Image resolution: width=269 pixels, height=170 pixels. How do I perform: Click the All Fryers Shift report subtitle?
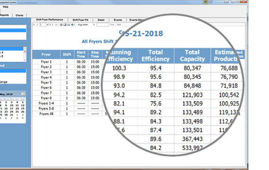tap(99, 41)
